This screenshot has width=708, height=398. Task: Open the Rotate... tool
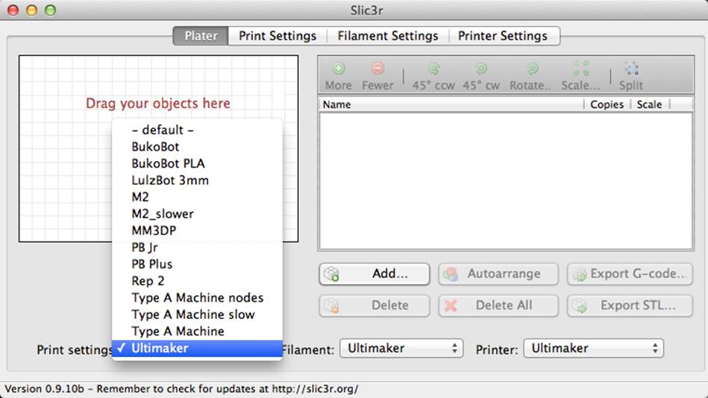pyautogui.click(x=530, y=76)
